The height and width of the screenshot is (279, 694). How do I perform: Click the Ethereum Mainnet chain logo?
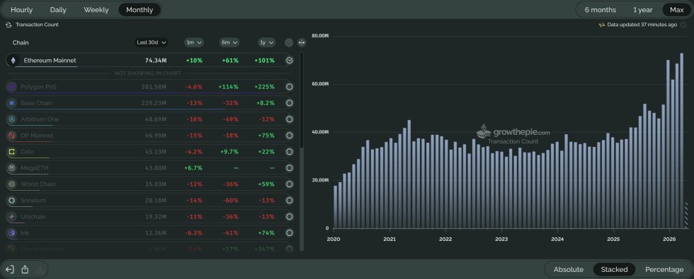pyautogui.click(x=13, y=61)
